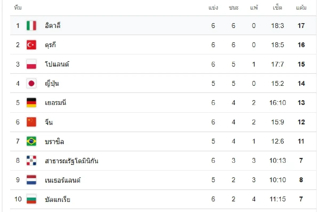Select team name เนเธอร์แลนด์

pyautogui.click(x=63, y=180)
